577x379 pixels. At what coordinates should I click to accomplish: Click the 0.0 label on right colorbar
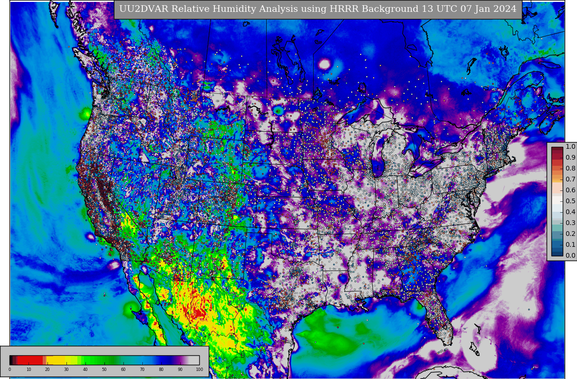click(570, 256)
